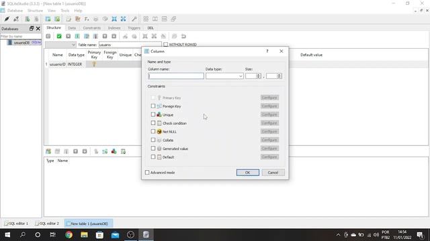
Task: Click the blue Import icon in main toolbar
Action: [x=114, y=19]
